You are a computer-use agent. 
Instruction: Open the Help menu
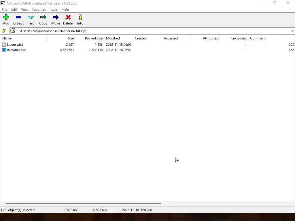pos(65,9)
